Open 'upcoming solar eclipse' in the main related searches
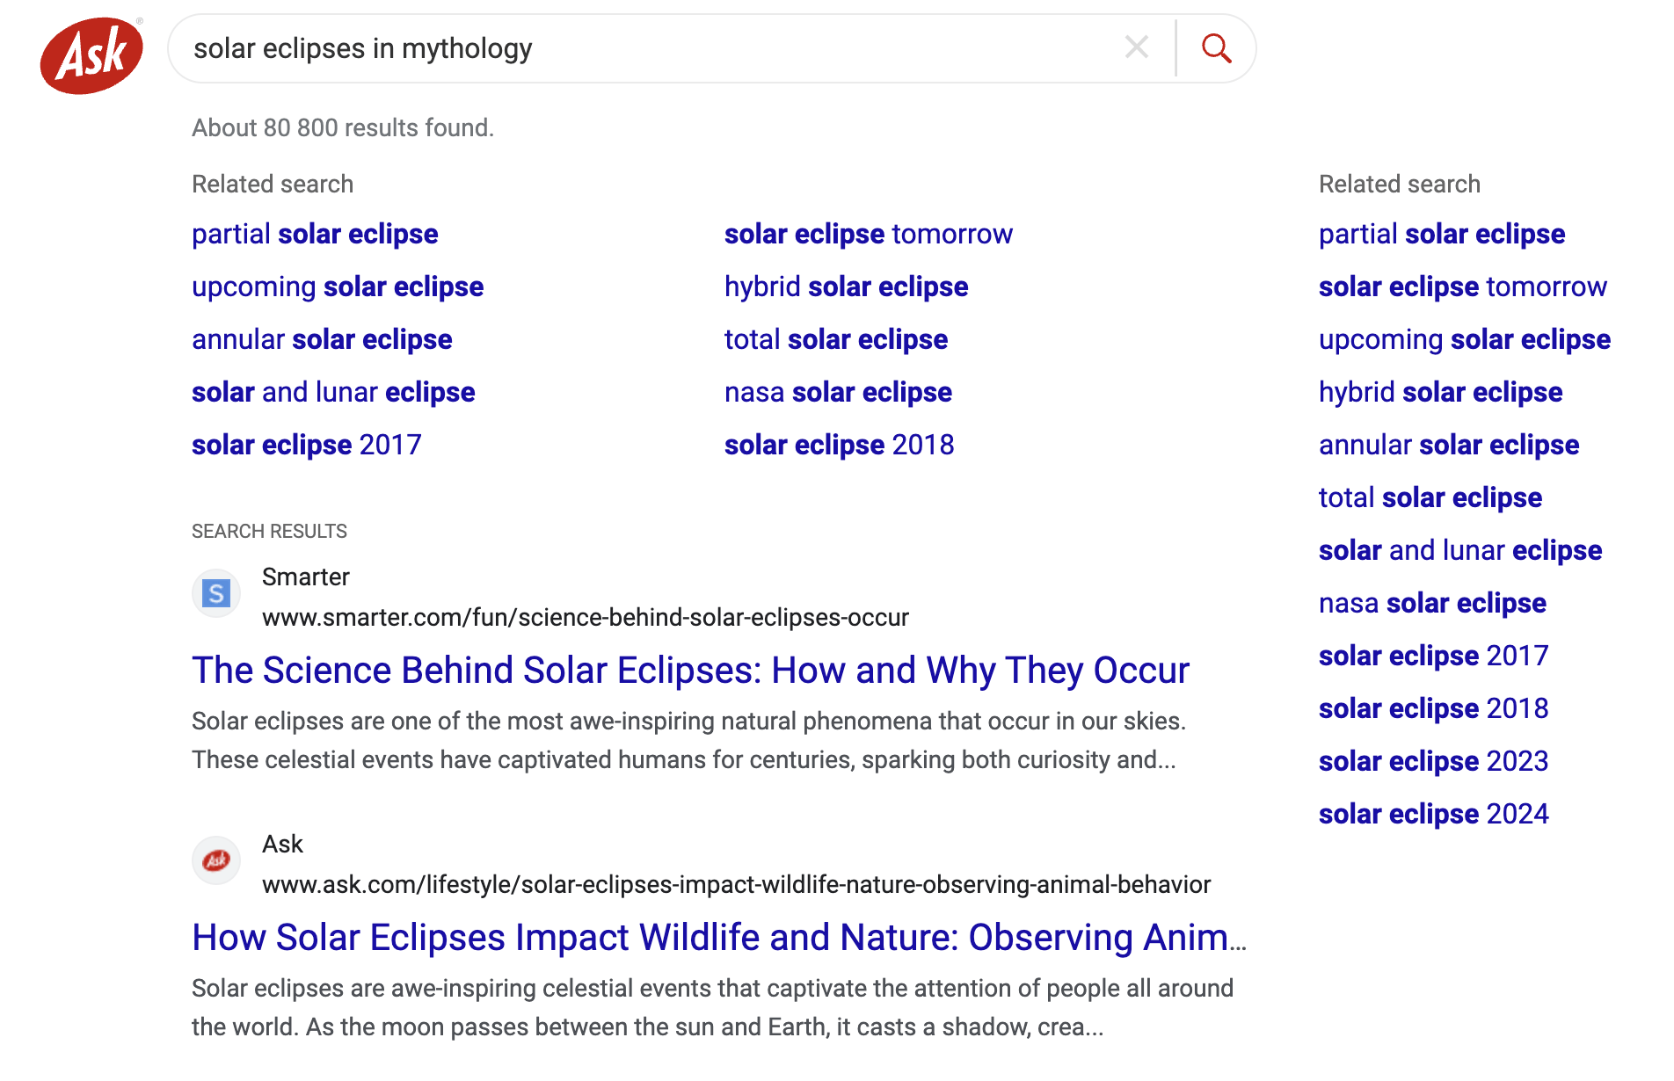 338,287
